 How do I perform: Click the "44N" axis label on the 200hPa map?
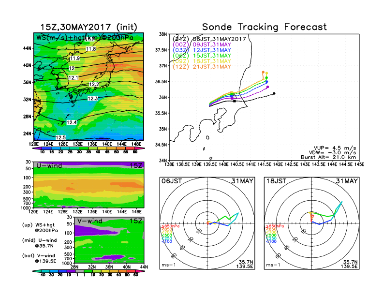coord(27,48)
